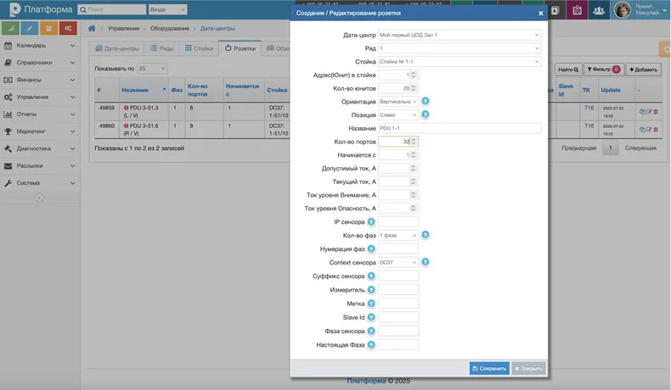Go to home via breadcrumb house icon
Viewport: 671px width, 390px height.
coord(92,28)
